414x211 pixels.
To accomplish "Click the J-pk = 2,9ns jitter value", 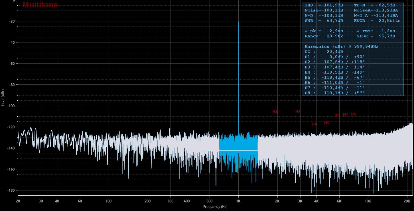I will (x=324, y=31).
